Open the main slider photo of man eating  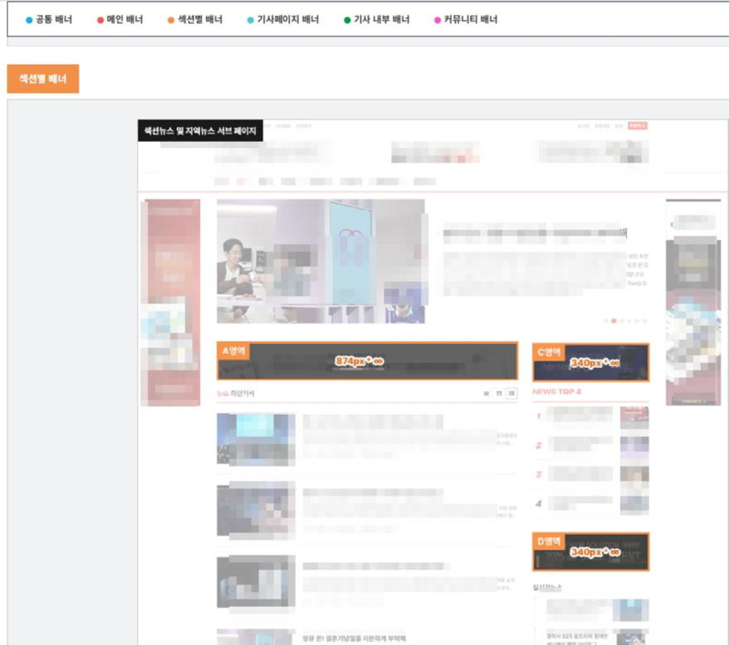click(321, 261)
